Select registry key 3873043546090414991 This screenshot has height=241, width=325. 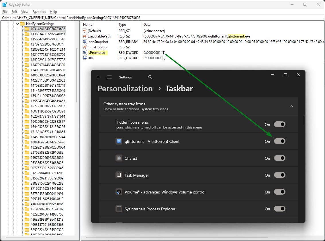47,193
